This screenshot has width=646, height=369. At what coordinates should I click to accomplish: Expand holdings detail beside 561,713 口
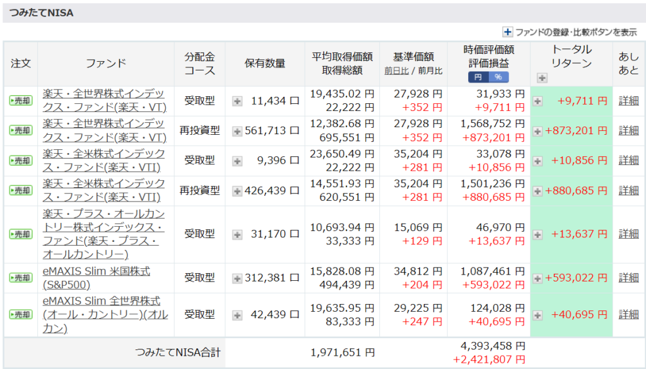tap(237, 131)
